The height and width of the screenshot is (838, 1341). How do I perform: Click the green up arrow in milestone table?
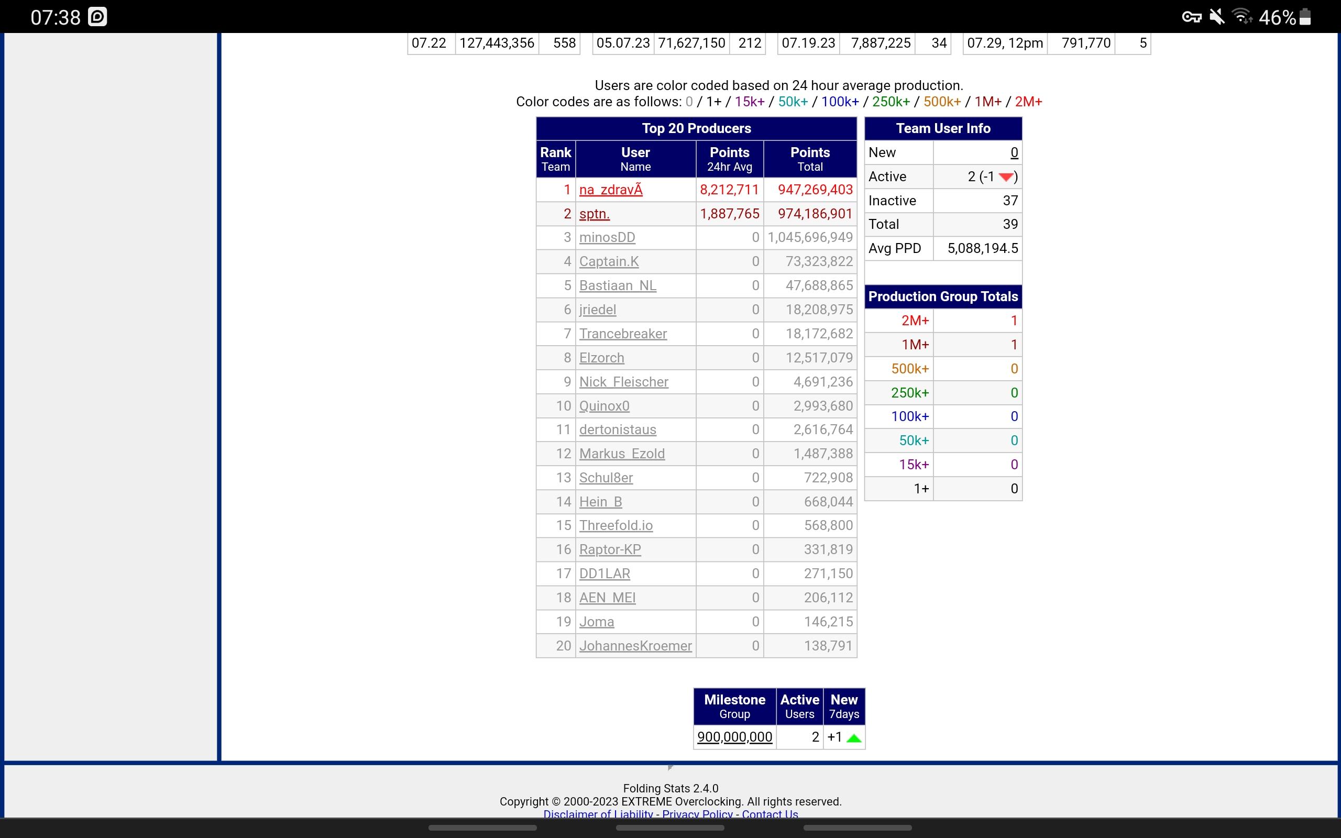click(x=853, y=737)
